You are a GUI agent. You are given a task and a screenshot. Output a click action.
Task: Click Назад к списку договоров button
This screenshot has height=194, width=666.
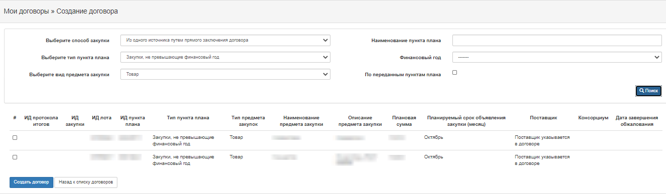coord(86,182)
